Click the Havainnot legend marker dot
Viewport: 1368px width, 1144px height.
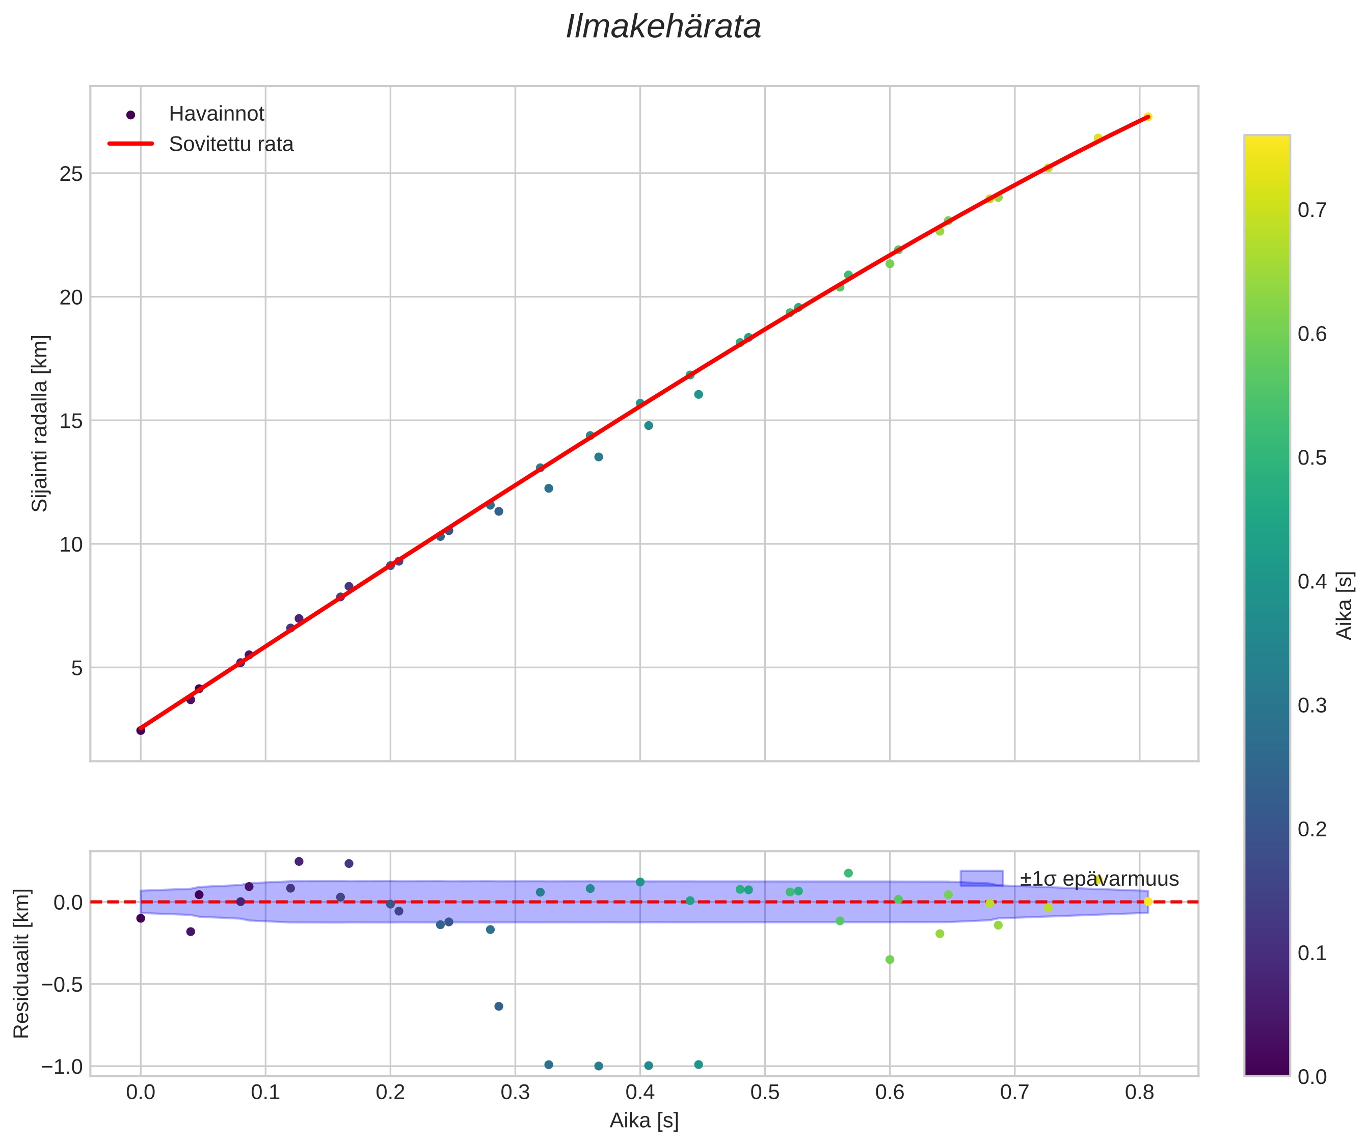pyautogui.click(x=130, y=115)
